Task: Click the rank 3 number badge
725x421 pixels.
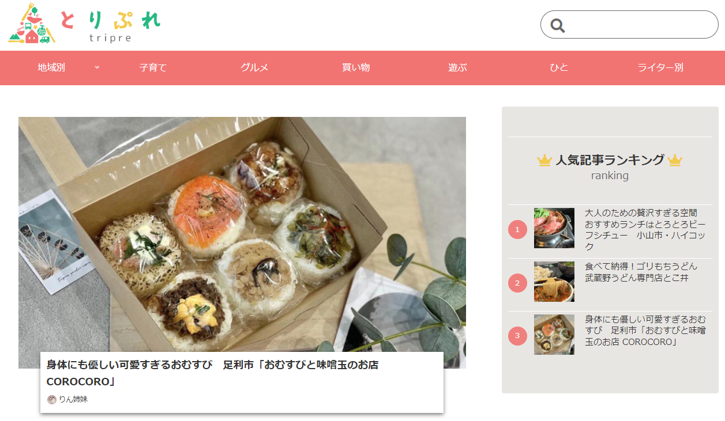Action: [517, 336]
